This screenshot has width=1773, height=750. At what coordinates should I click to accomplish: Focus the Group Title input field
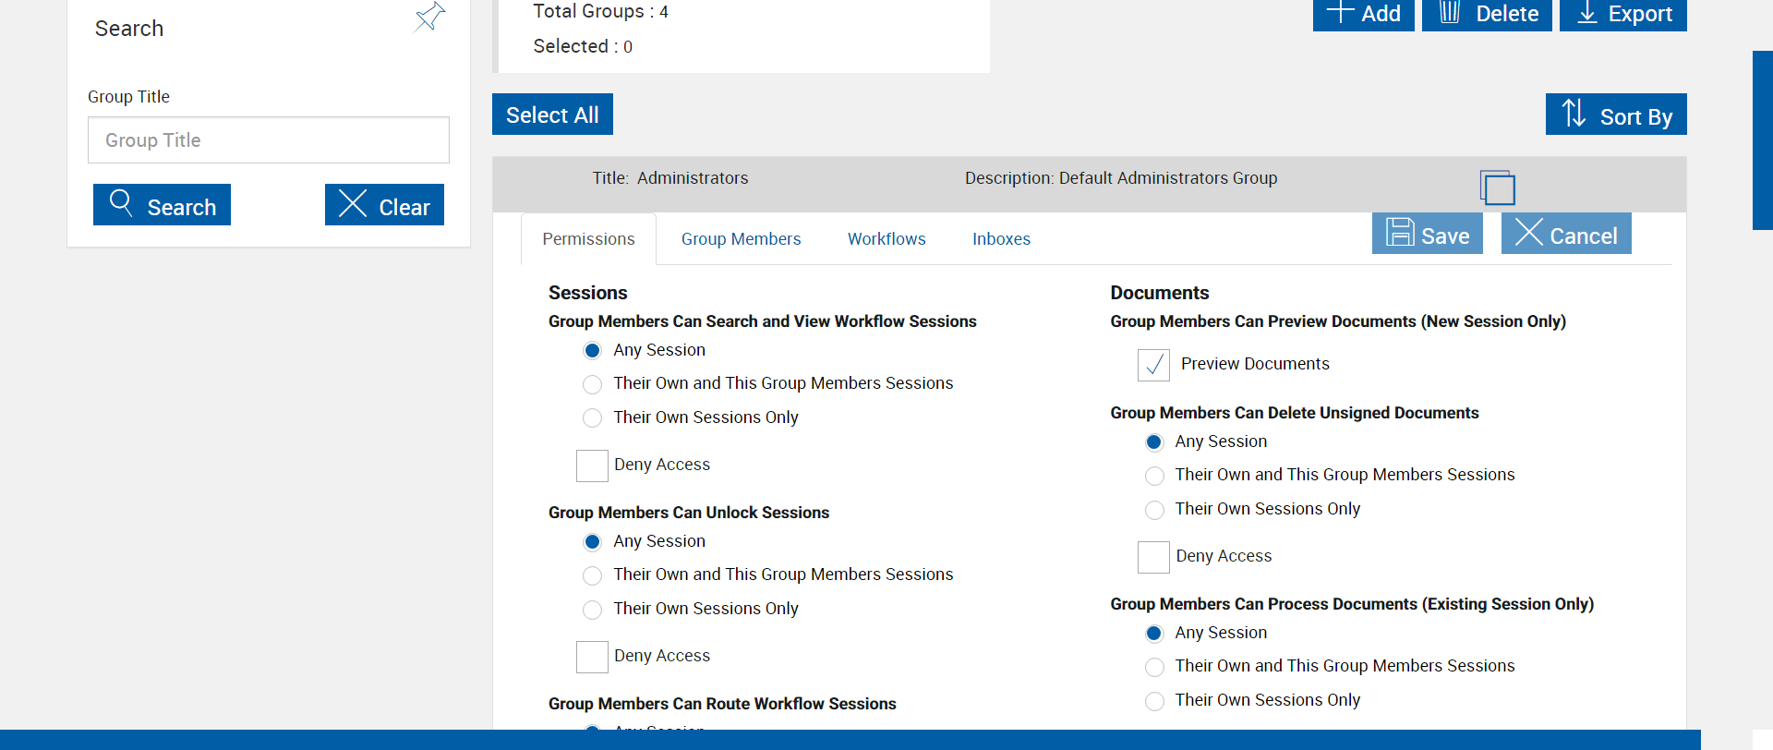[x=269, y=140]
